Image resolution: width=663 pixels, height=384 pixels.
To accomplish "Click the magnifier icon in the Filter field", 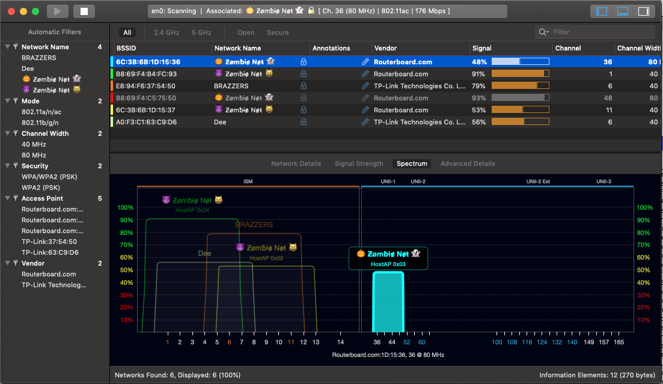I will pyautogui.click(x=543, y=32).
